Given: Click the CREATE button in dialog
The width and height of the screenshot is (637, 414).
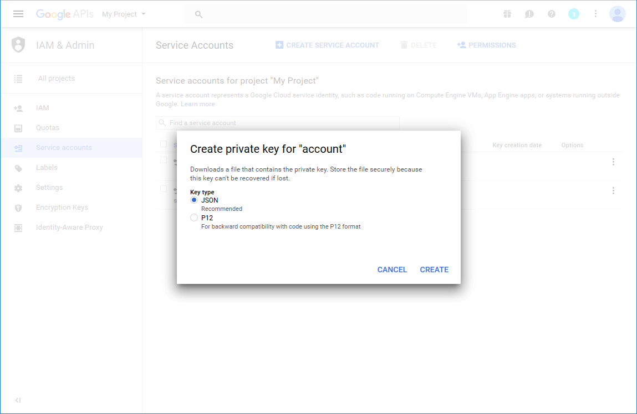Looking at the screenshot, I should pyautogui.click(x=434, y=270).
